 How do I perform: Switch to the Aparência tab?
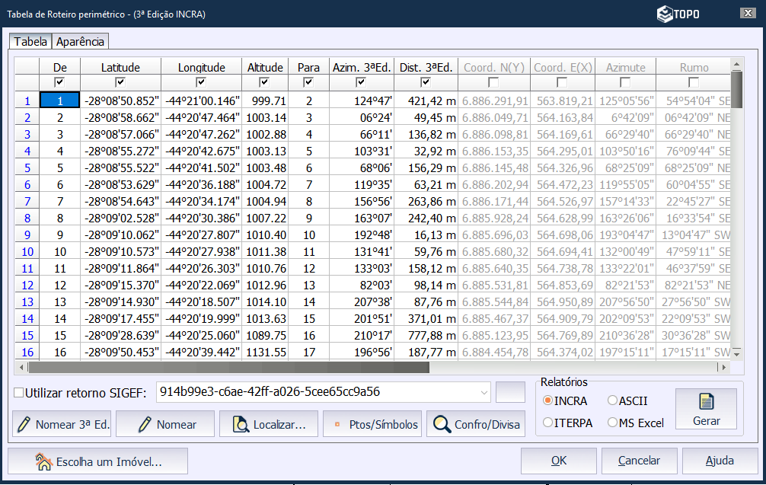click(81, 41)
